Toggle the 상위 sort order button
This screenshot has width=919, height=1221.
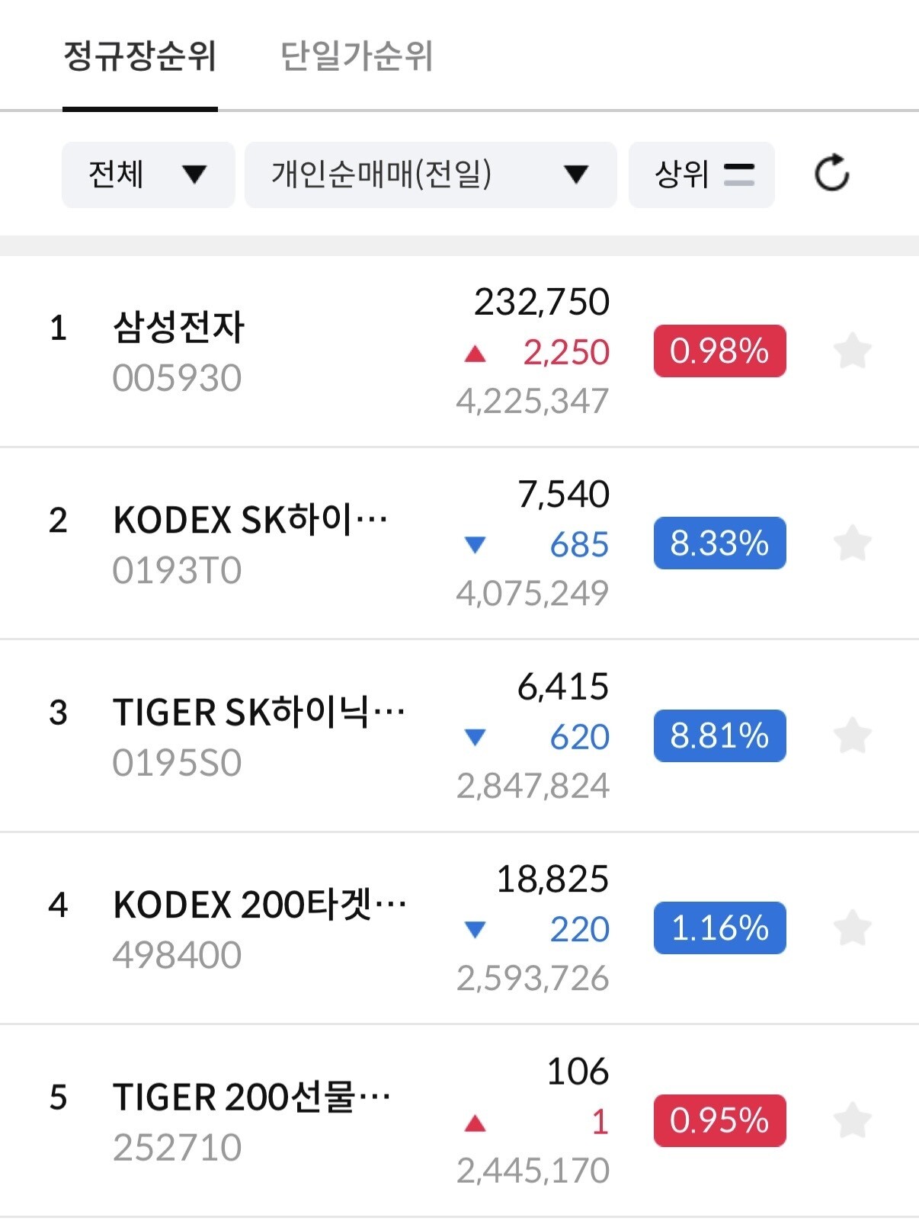pos(702,175)
